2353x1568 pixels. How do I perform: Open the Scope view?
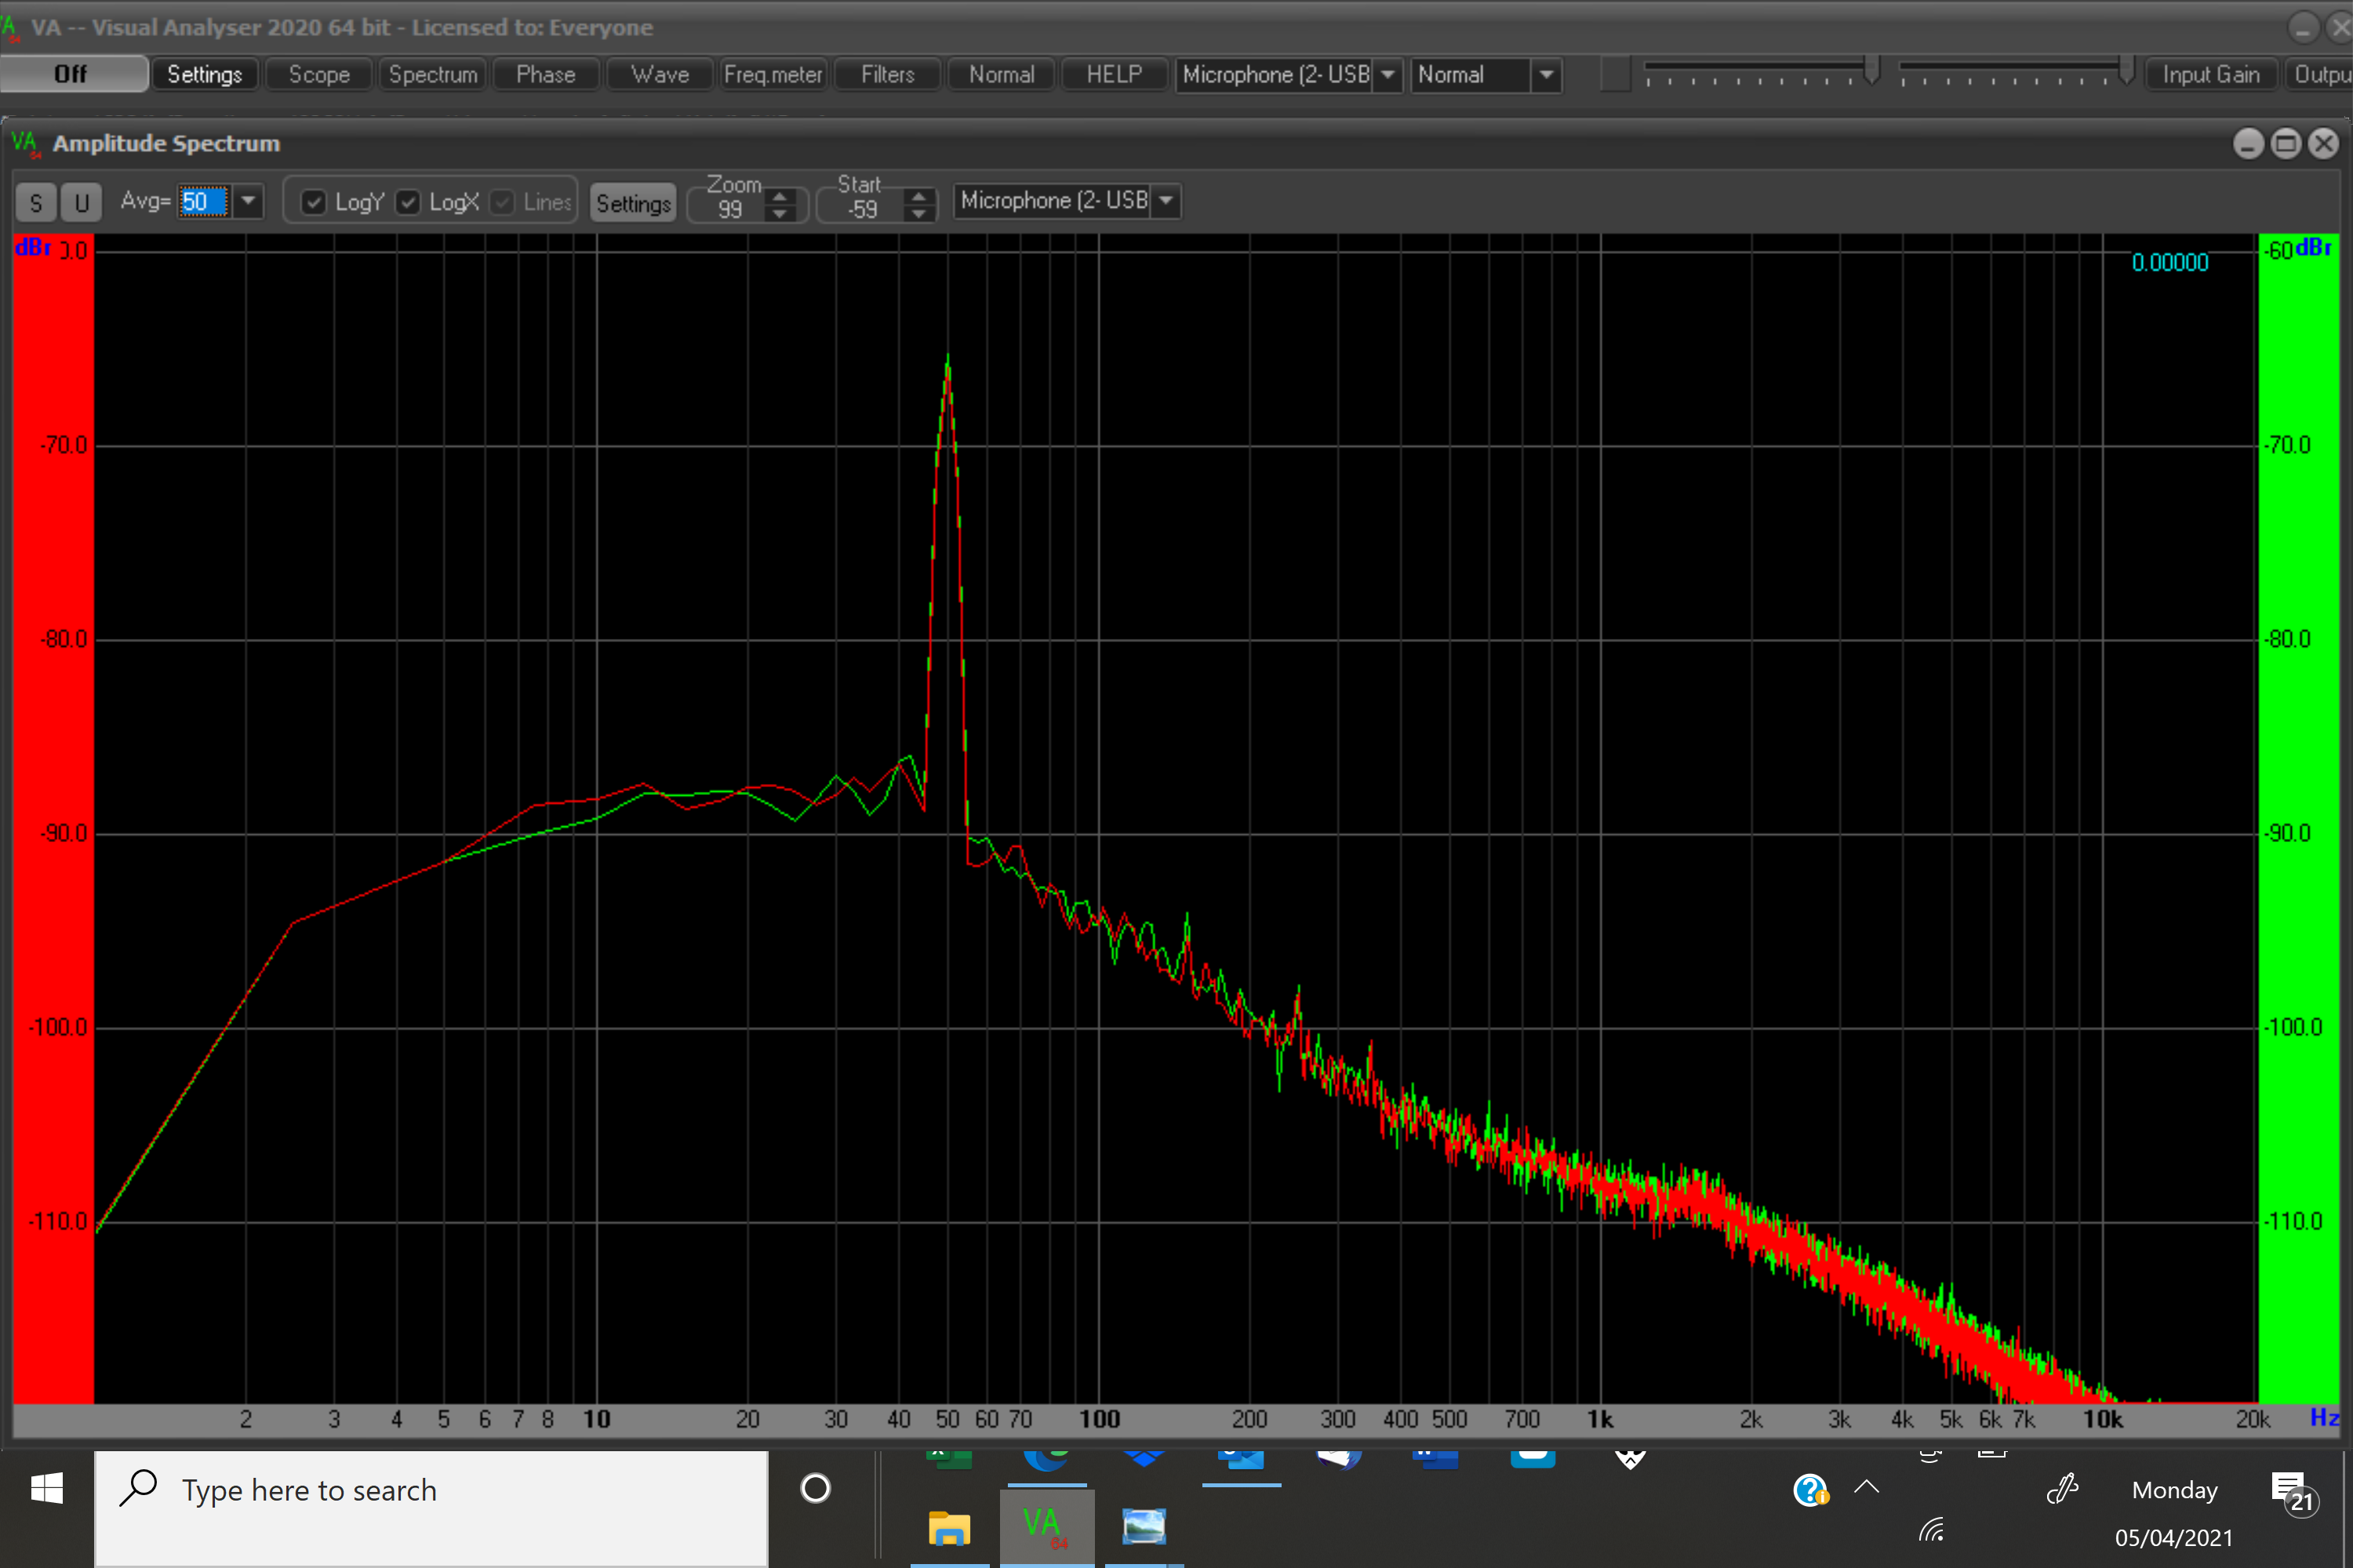tap(319, 75)
